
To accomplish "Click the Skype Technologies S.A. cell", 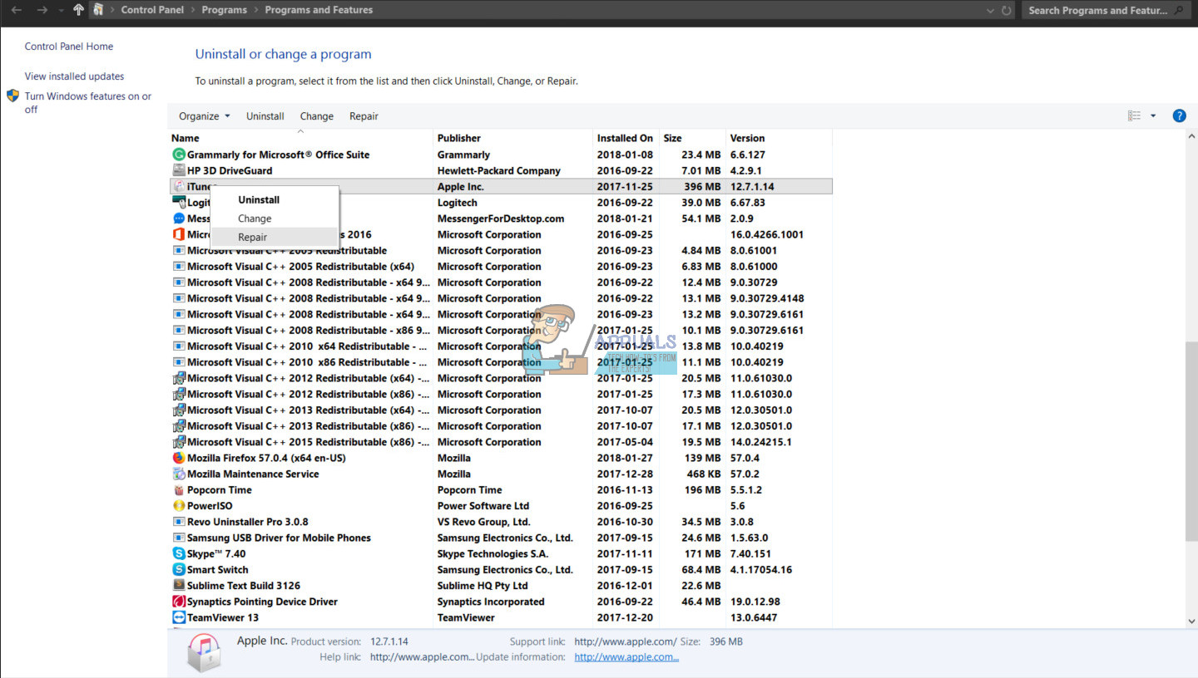I will click(494, 554).
